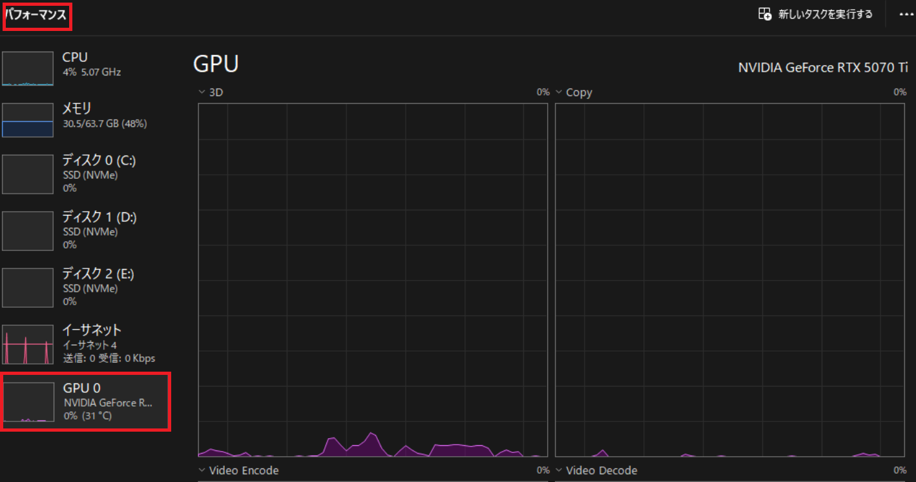Click the CPU usage mini graph thumbnail
The width and height of the screenshot is (916, 482).
28,68
